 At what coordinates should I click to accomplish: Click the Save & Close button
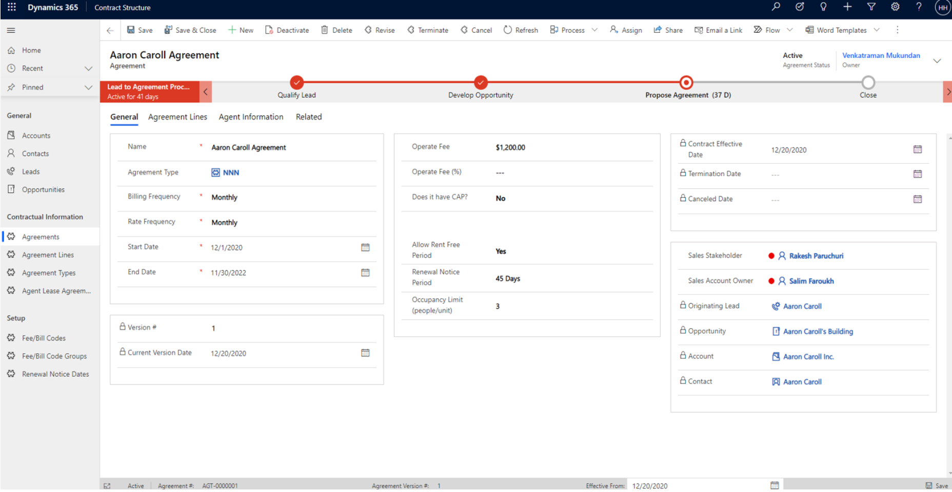[190, 30]
